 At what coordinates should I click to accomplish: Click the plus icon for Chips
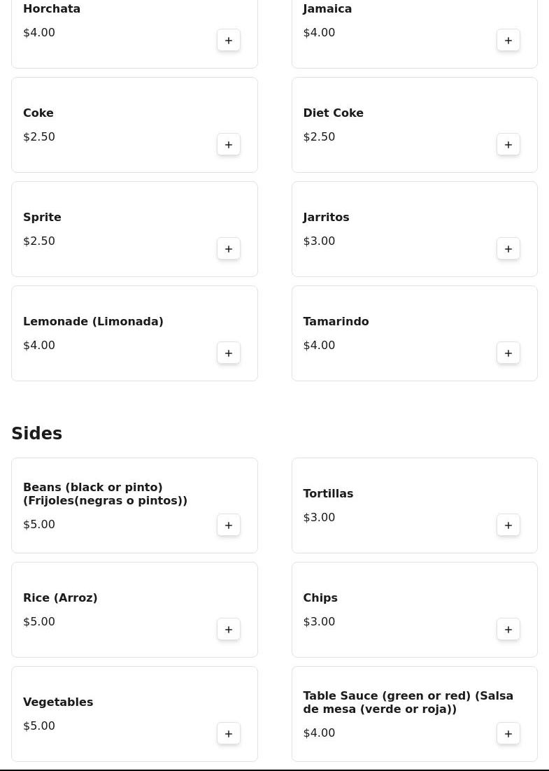pyautogui.click(x=508, y=630)
